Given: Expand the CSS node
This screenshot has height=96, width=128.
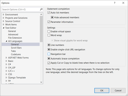Looking at the screenshot, I should [6, 74].
